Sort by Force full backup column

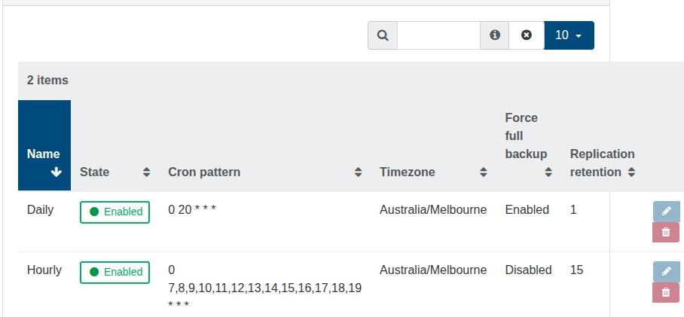(548, 172)
